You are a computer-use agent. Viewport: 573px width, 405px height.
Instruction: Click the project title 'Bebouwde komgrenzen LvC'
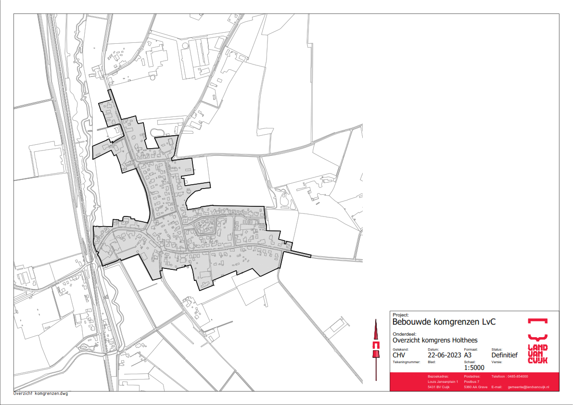(x=444, y=322)
